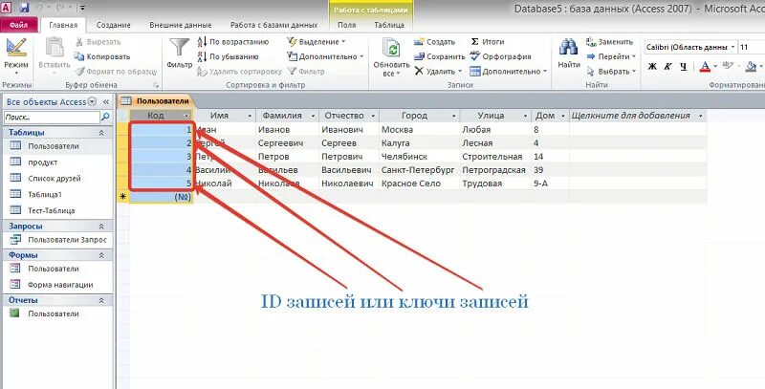765x389 pixels.
Task: Switch to Работа с базами данных tab
Action: point(273,25)
